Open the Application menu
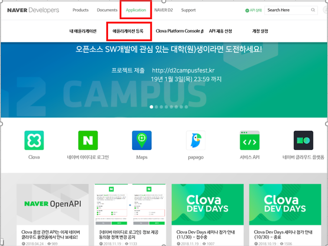The image size is (328, 246). pos(136,10)
